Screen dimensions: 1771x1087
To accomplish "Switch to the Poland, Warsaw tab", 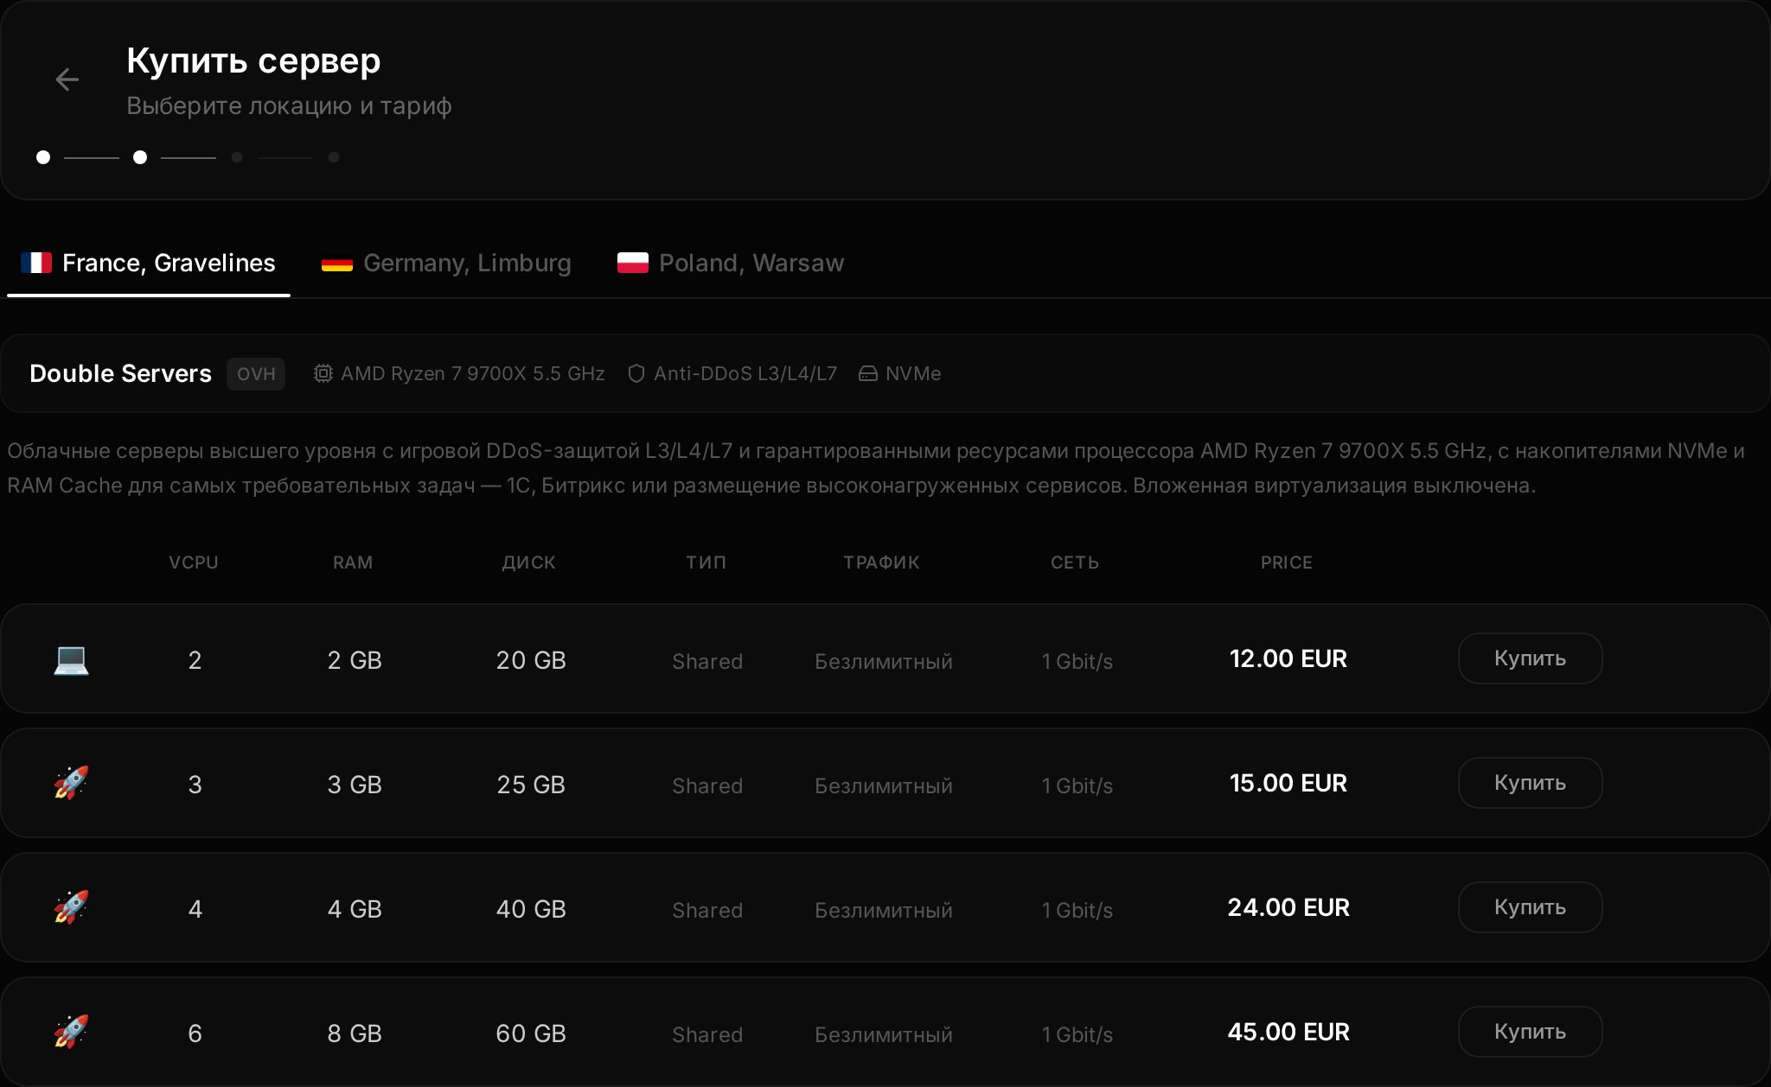I will (x=731, y=264).
